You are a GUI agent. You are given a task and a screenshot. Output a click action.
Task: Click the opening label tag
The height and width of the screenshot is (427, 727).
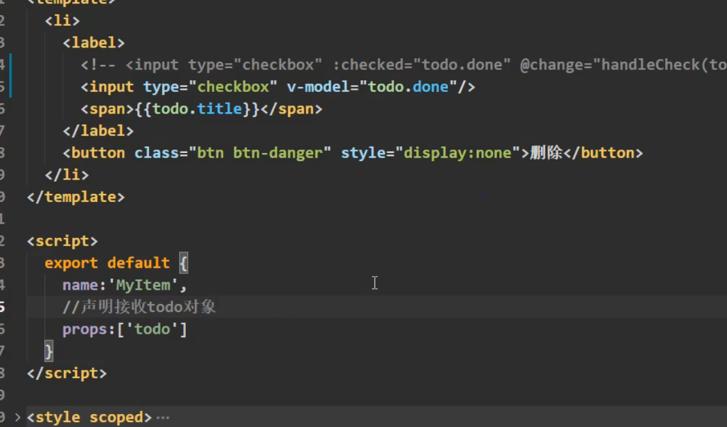pos(94,43)
